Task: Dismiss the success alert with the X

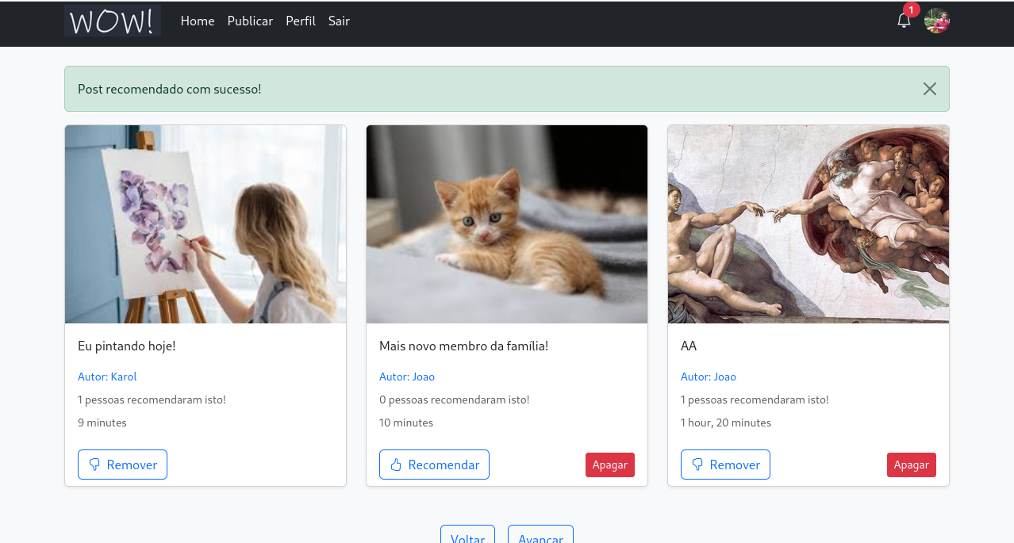Action: [930, 89]
